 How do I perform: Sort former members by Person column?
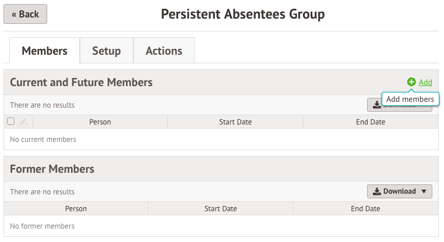(x=76, y=209)
